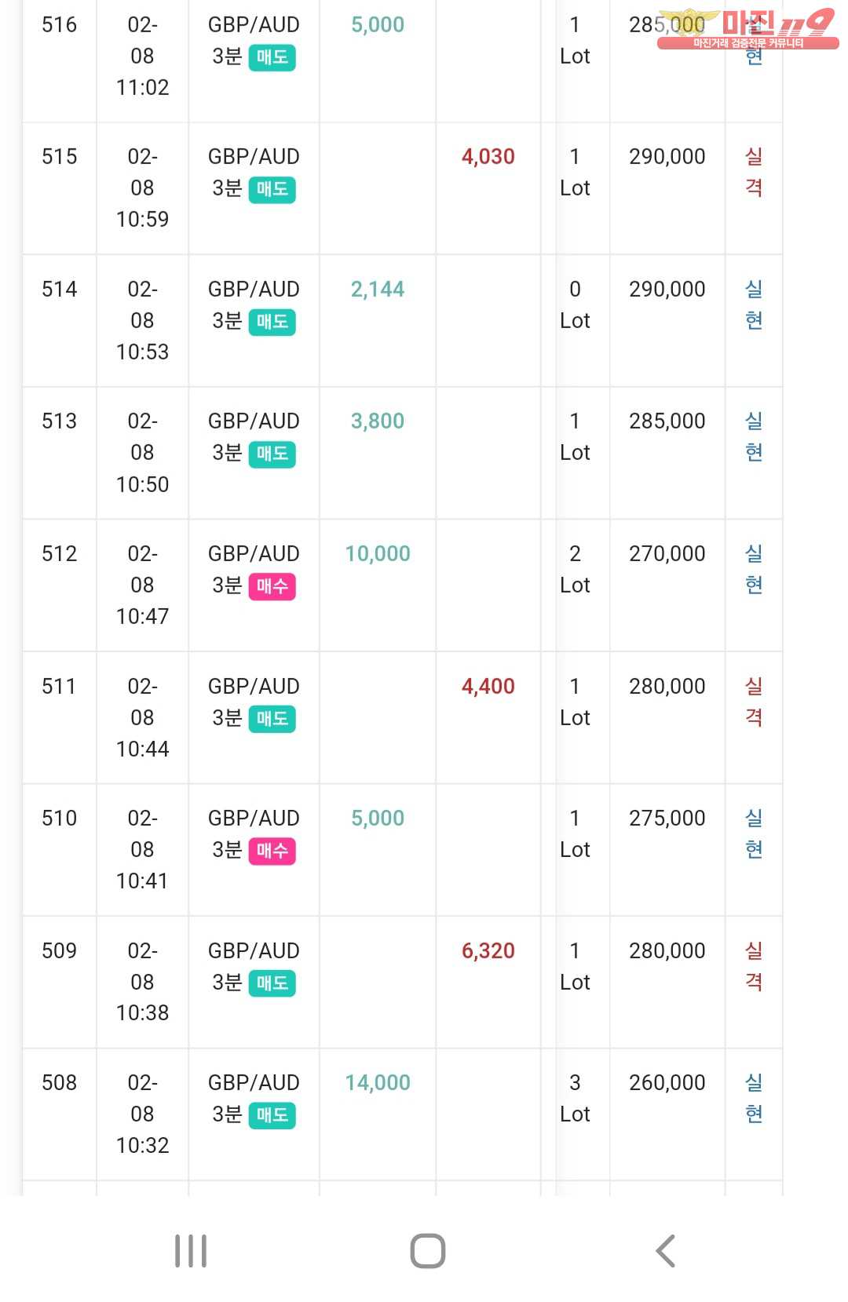The image size is (848, 1302).
Task: Tap the 매수 badge in row 510
Action: click(272, 852)
